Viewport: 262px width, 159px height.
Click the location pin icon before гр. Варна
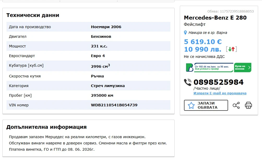click(185, 33)
